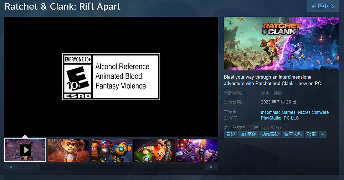Select the Ratchet close-up screenshot thumbnail

click(x=68, y=150)
